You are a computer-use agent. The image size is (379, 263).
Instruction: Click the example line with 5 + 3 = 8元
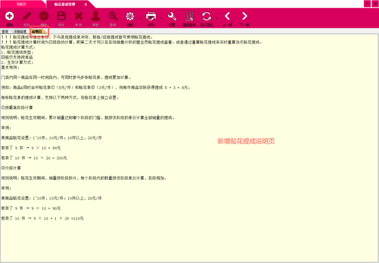pyautogui.click(x=96, y=88)
